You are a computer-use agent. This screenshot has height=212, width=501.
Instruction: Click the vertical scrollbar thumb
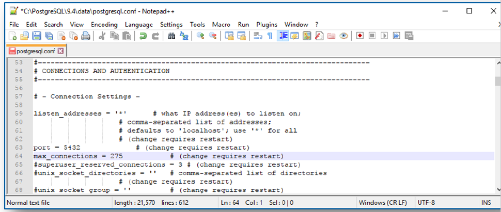click(x=497, y=81)
